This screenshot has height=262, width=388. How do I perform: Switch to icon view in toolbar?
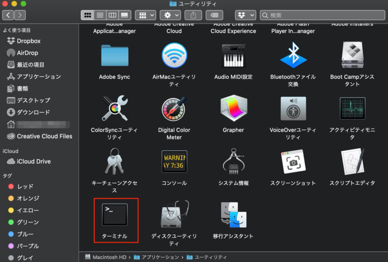point(87,15)
